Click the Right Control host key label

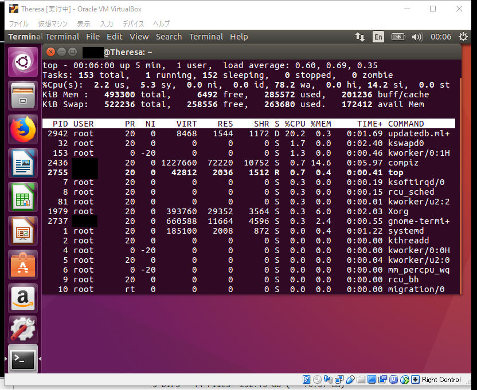(439, 380)
